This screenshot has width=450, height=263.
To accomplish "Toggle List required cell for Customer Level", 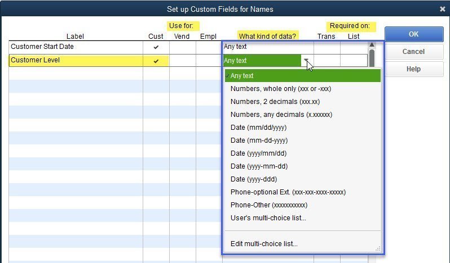I will (354, 61).
